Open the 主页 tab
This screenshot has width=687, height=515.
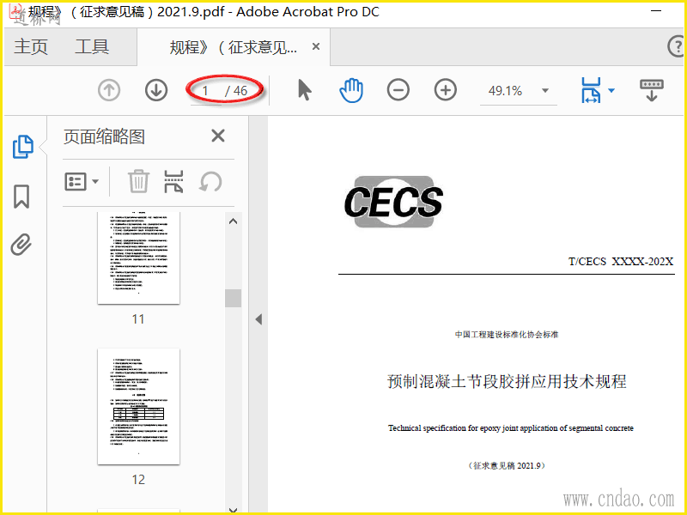pos(31,47)
